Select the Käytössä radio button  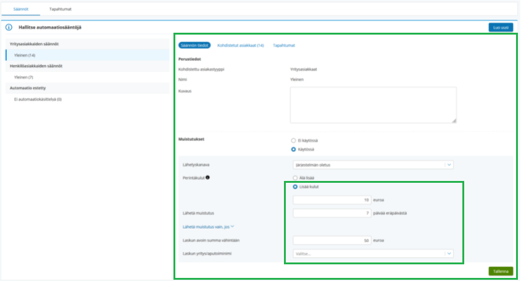point(293,149)
